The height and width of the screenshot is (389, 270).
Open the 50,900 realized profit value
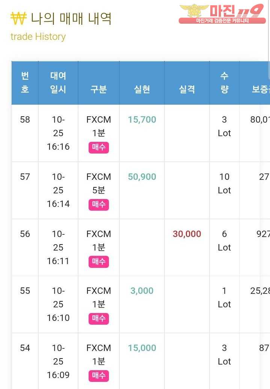coord(142,177)
